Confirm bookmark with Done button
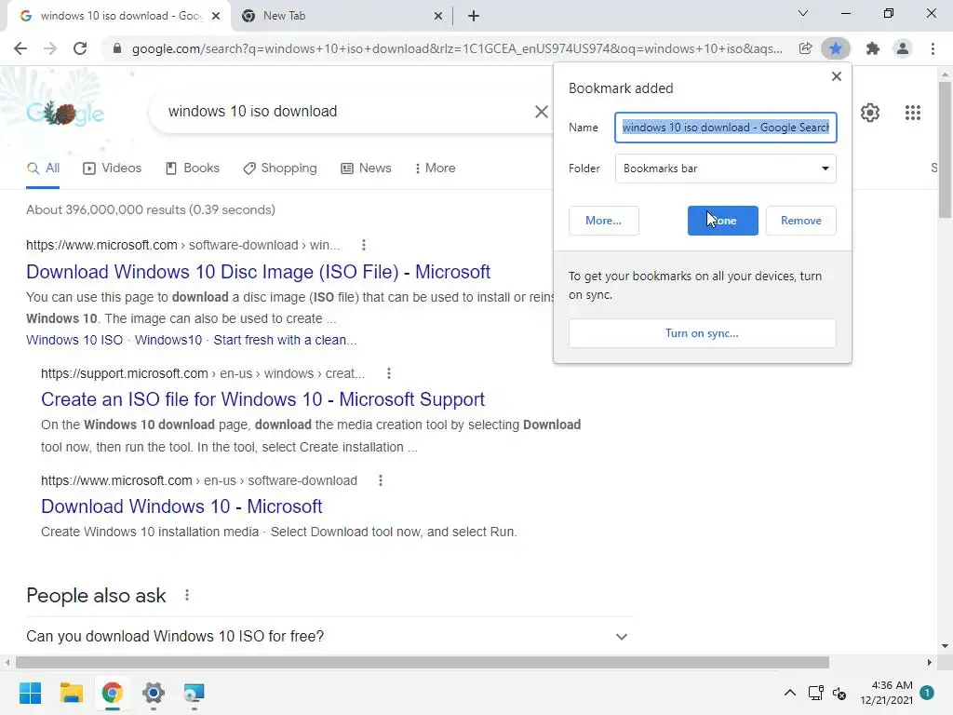The height and width of the screenshot is (715, 953). [722, 221]
